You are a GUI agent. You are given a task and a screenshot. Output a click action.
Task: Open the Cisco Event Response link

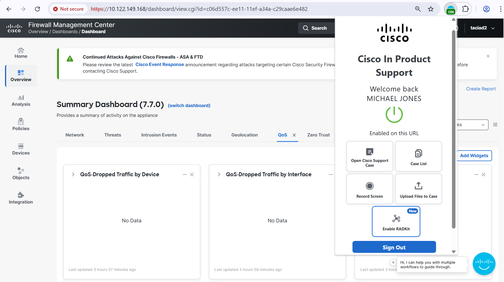160,64
